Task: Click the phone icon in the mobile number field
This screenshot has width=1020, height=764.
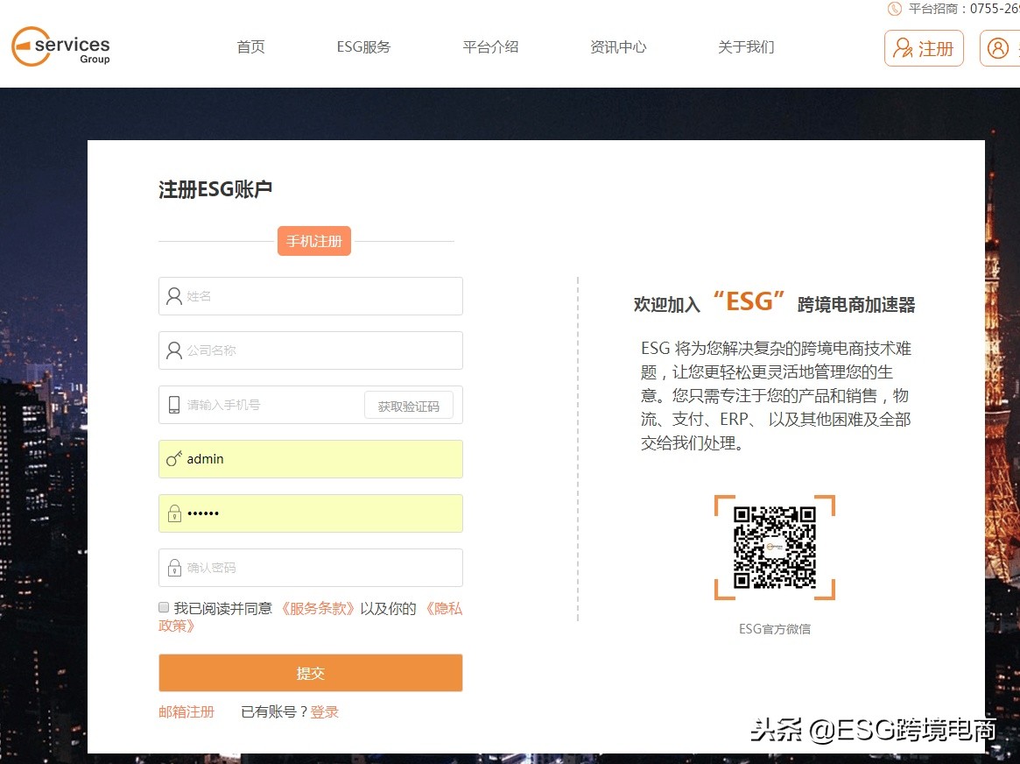Action: coord(173,404)
